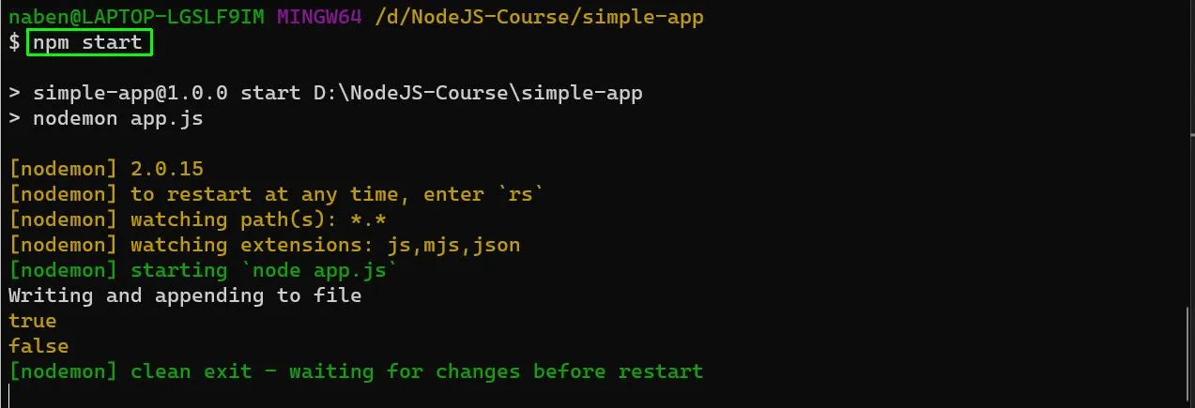1195x408 pixels.
Task: Click the highlighted npm start command
Action: (89, 42)
